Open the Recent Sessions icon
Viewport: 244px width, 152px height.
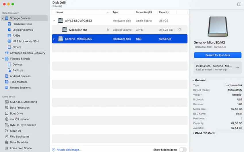[7, 88]
